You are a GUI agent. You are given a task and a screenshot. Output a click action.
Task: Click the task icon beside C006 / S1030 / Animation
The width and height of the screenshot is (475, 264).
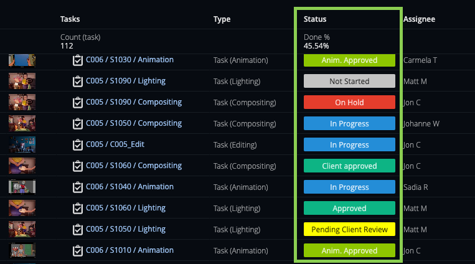coord(78,60)
